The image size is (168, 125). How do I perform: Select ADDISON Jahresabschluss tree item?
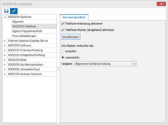(x=32, y=69)
